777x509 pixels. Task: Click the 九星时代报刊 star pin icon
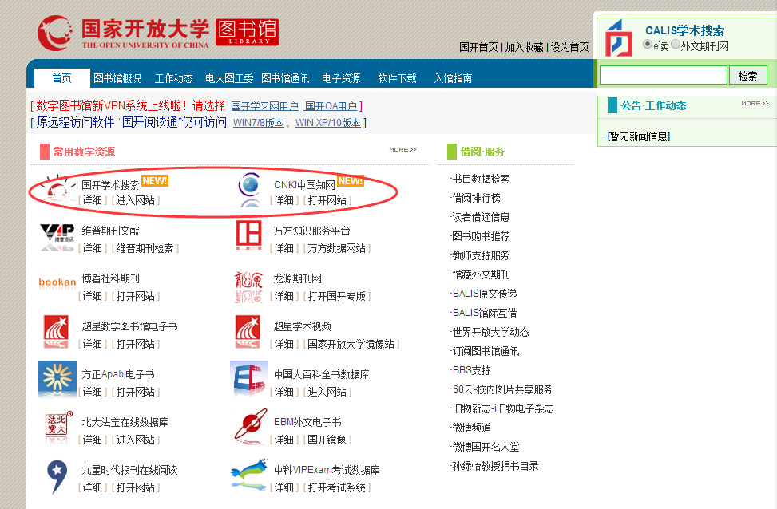57,477
